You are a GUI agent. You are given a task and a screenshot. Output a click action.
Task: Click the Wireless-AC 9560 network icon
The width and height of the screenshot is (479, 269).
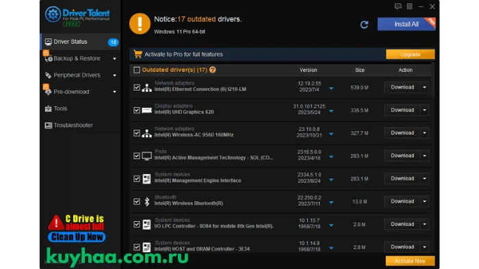pyautogui.click(x=146, y=133)
